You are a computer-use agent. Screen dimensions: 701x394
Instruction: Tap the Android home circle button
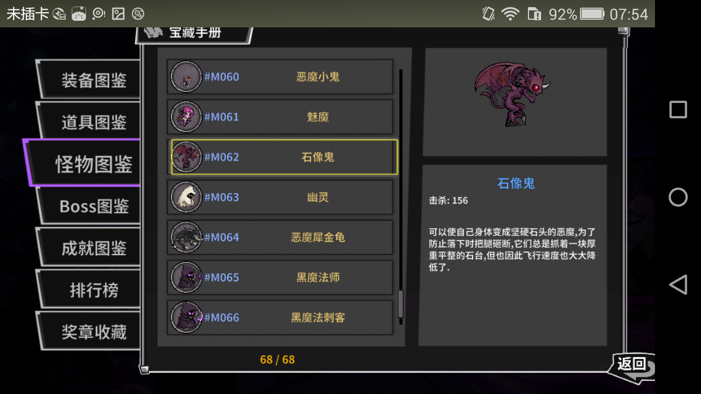click(x=678, y=197)
